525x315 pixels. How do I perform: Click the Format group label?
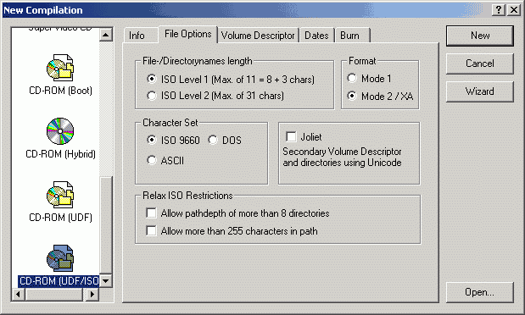click(x=362, y=61)
